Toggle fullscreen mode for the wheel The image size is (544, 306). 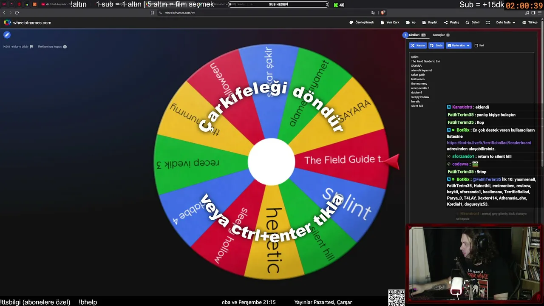[488, 23]
